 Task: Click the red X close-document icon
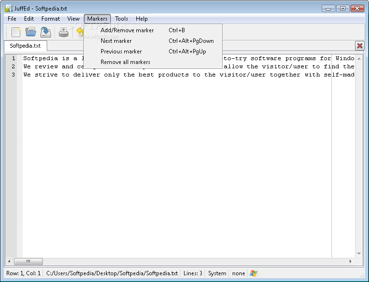point(359,46)
